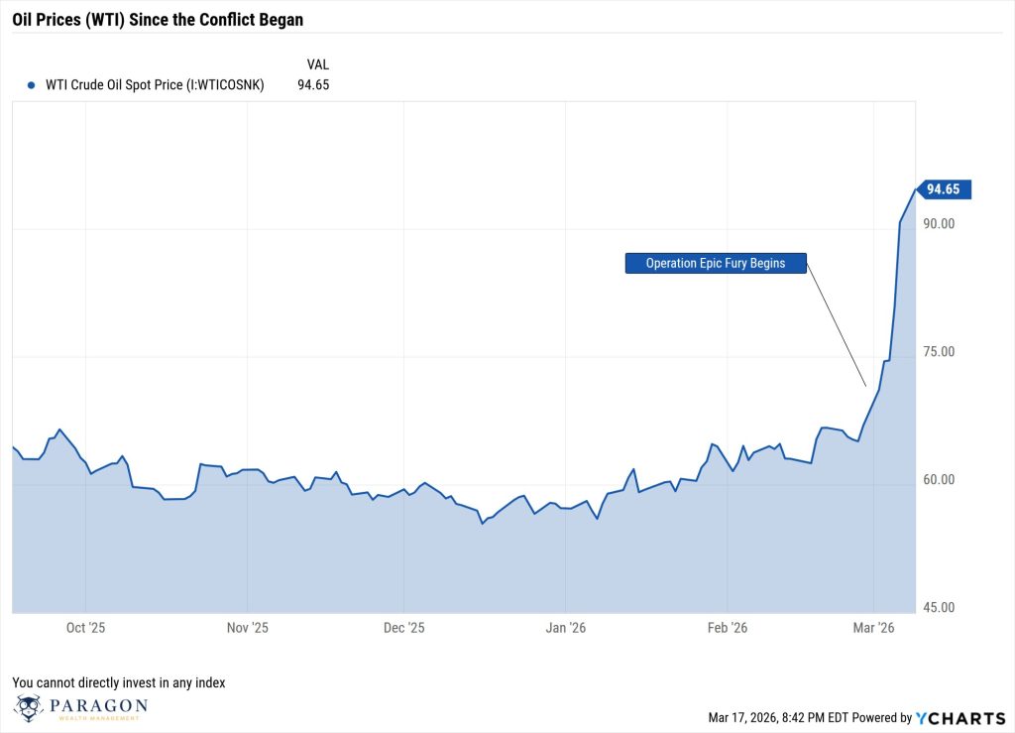Click the Paragon Wealth Management name text
Image resolution: width=1015 pixels, height=733 pixels.
[x=99, y=708]
